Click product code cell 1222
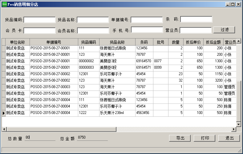Screen dimensions: 243x154 coord(89,113)
